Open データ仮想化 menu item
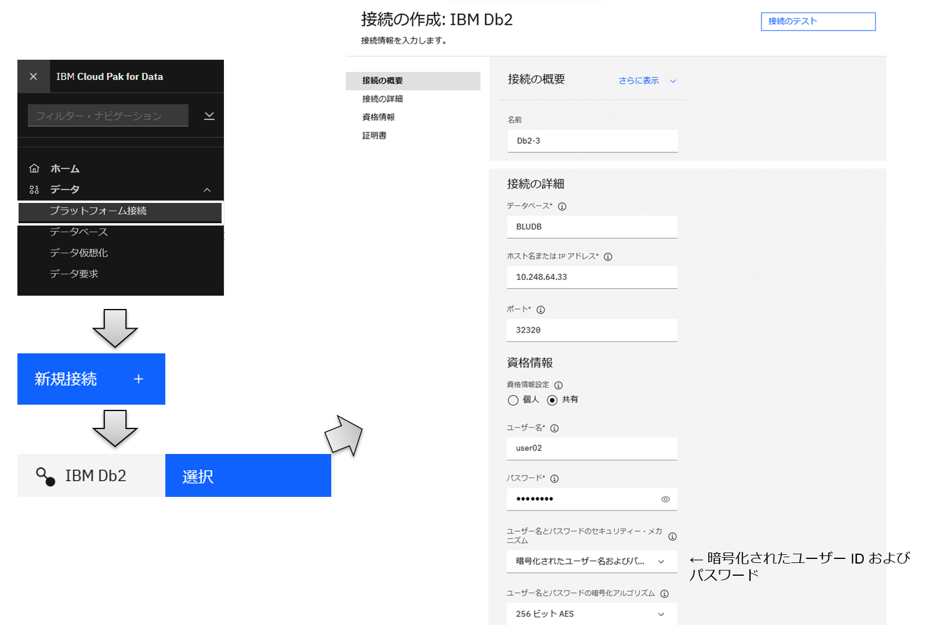 click(79, 253)
